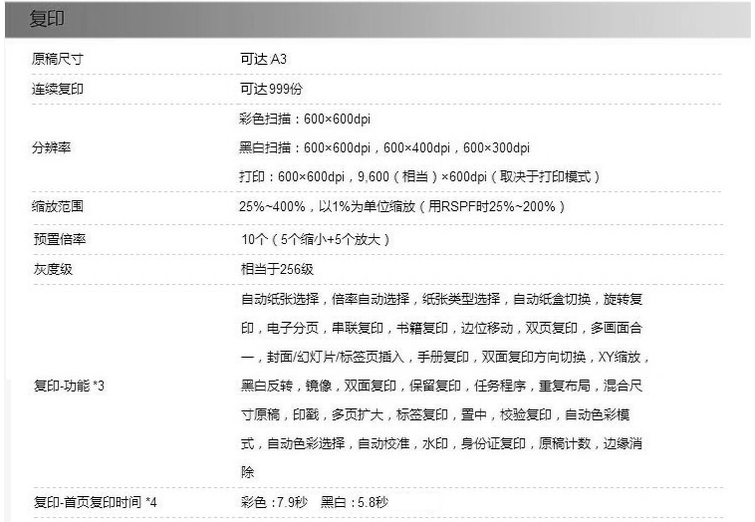Select the 连续复印 row label
The image size is (755, 522).
[57, 90]
